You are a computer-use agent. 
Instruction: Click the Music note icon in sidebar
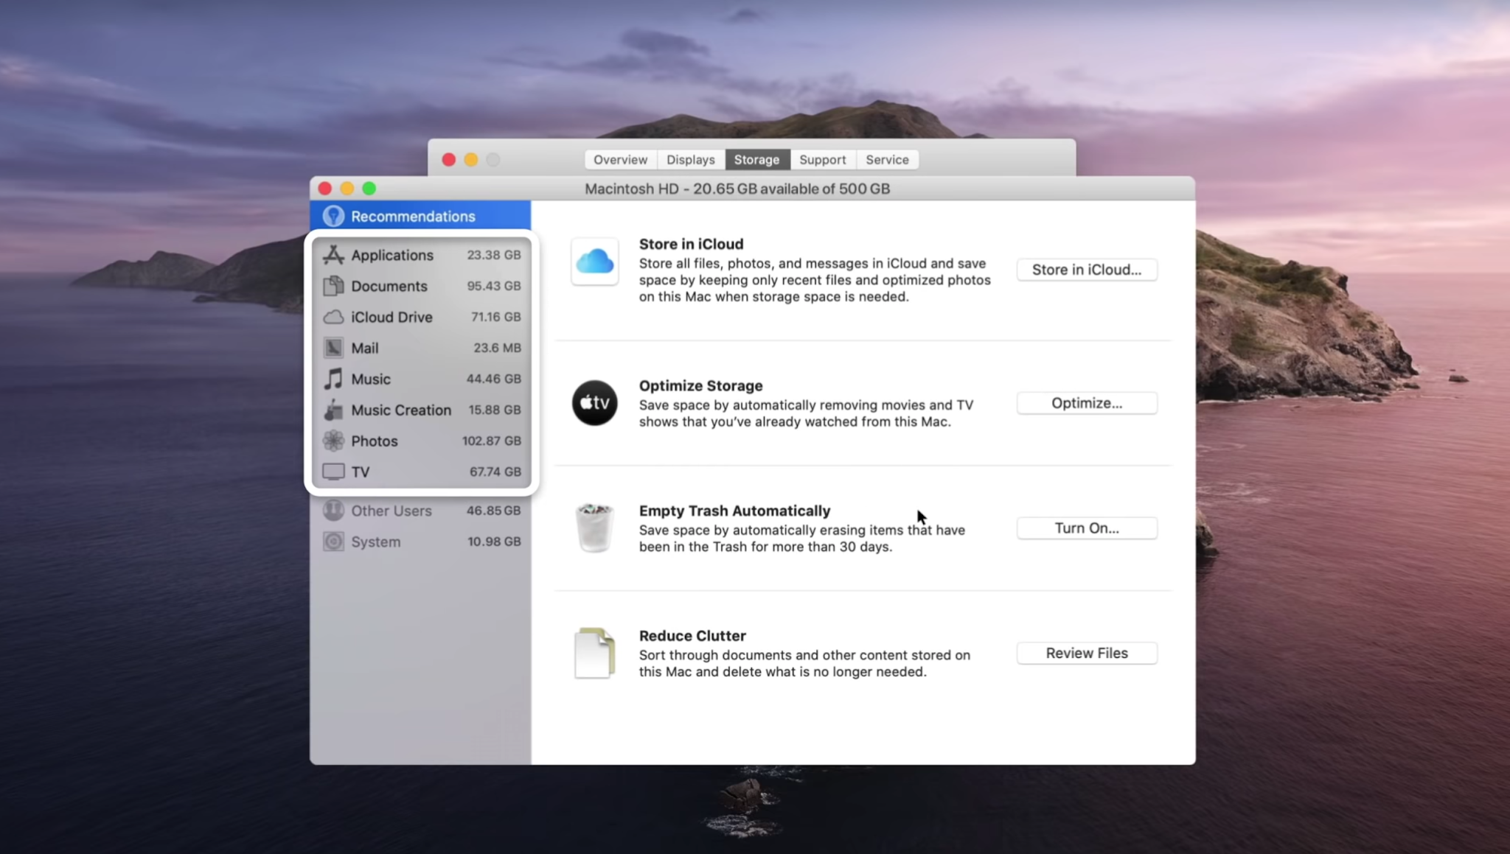point(334,379)
